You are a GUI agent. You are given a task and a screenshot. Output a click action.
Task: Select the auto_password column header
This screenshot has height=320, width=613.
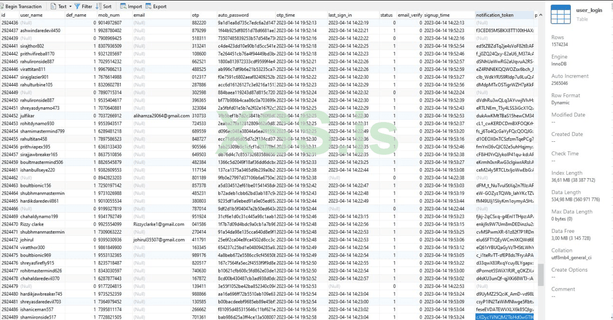coord(246,15)
